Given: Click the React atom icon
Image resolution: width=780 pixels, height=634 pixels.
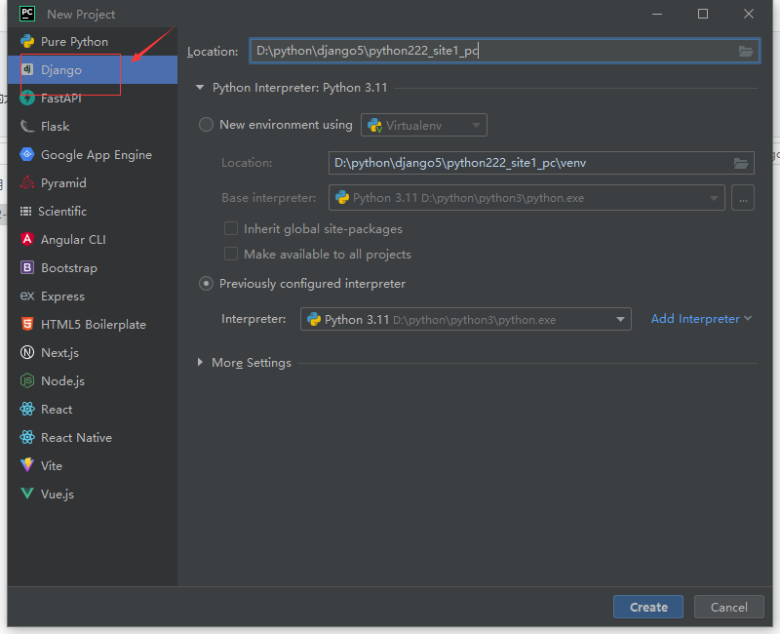Looking at the screenshot, I should coord(27,409).
